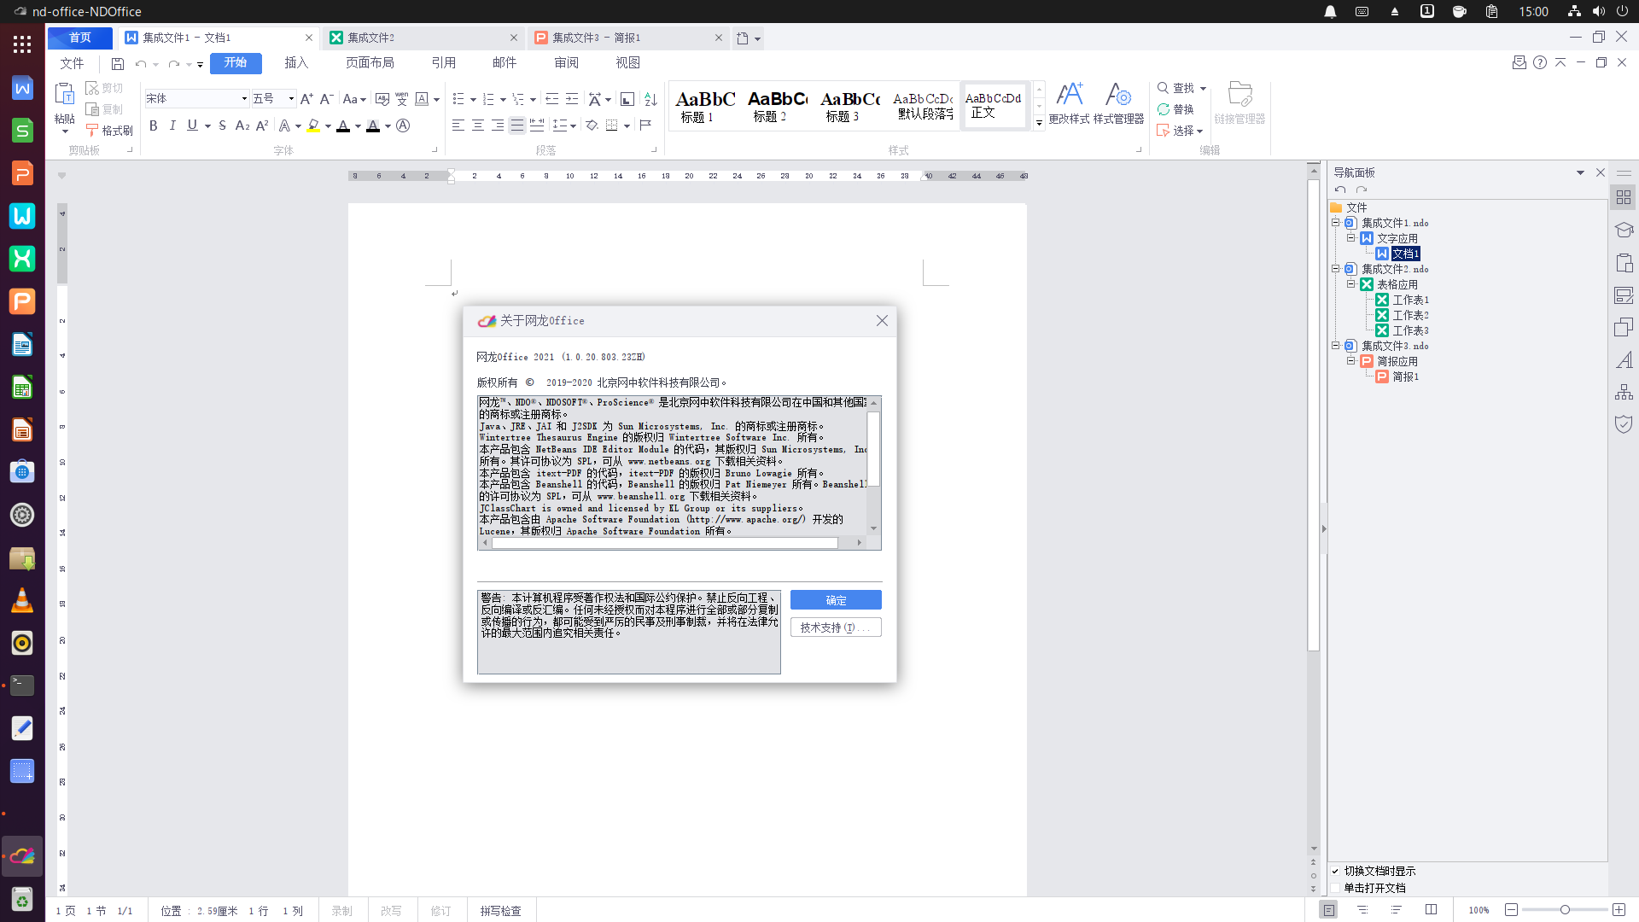Click the zoom slider handle
The image size is (1639, 922).
[1565, 910]
